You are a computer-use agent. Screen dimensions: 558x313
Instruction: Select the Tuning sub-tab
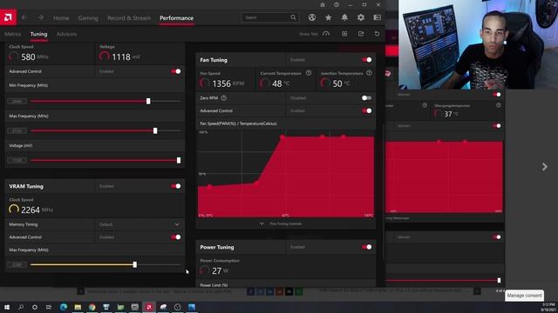38,34
